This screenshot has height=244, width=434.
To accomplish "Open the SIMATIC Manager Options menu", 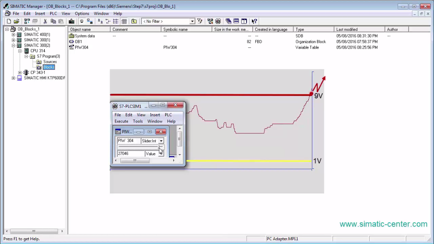I will (82, 13).
